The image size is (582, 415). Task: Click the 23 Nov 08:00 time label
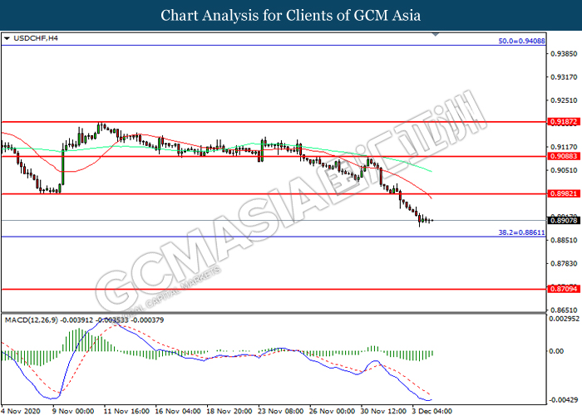coord(280,411)
